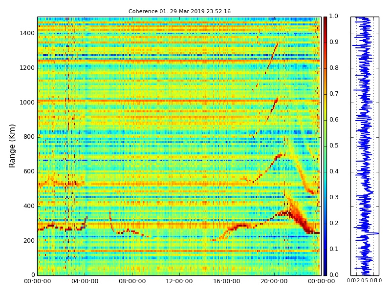Click the colorbar 0.1 label
The width and height of the screenshot is (391, 293).
334,249
